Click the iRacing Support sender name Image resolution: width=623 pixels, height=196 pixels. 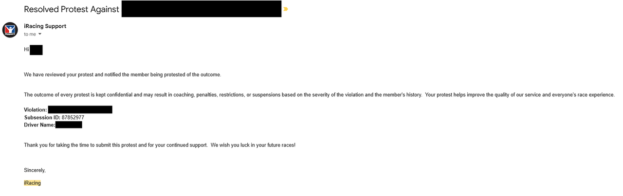[45, 26]
